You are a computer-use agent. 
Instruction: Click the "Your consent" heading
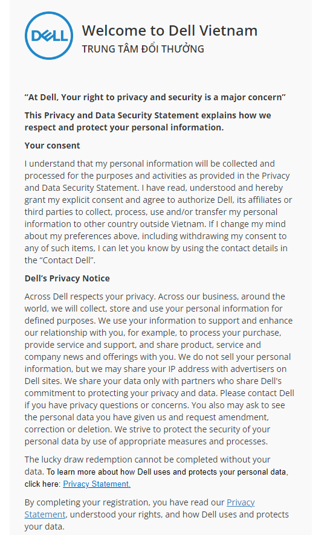(52, 146)
